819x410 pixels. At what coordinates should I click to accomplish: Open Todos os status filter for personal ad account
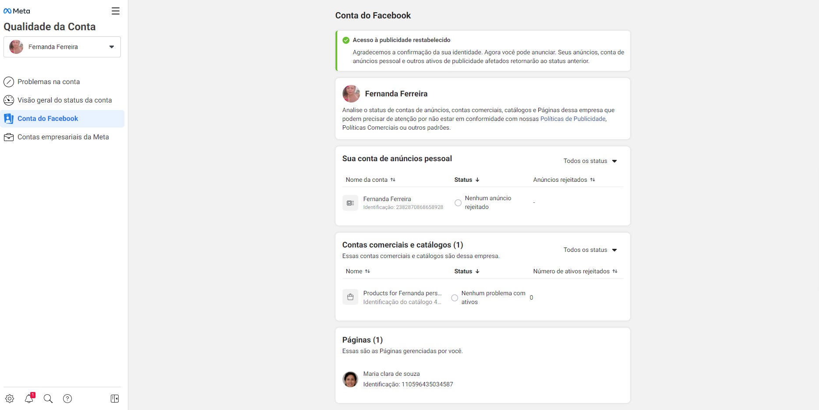click(x=590, y=161)
